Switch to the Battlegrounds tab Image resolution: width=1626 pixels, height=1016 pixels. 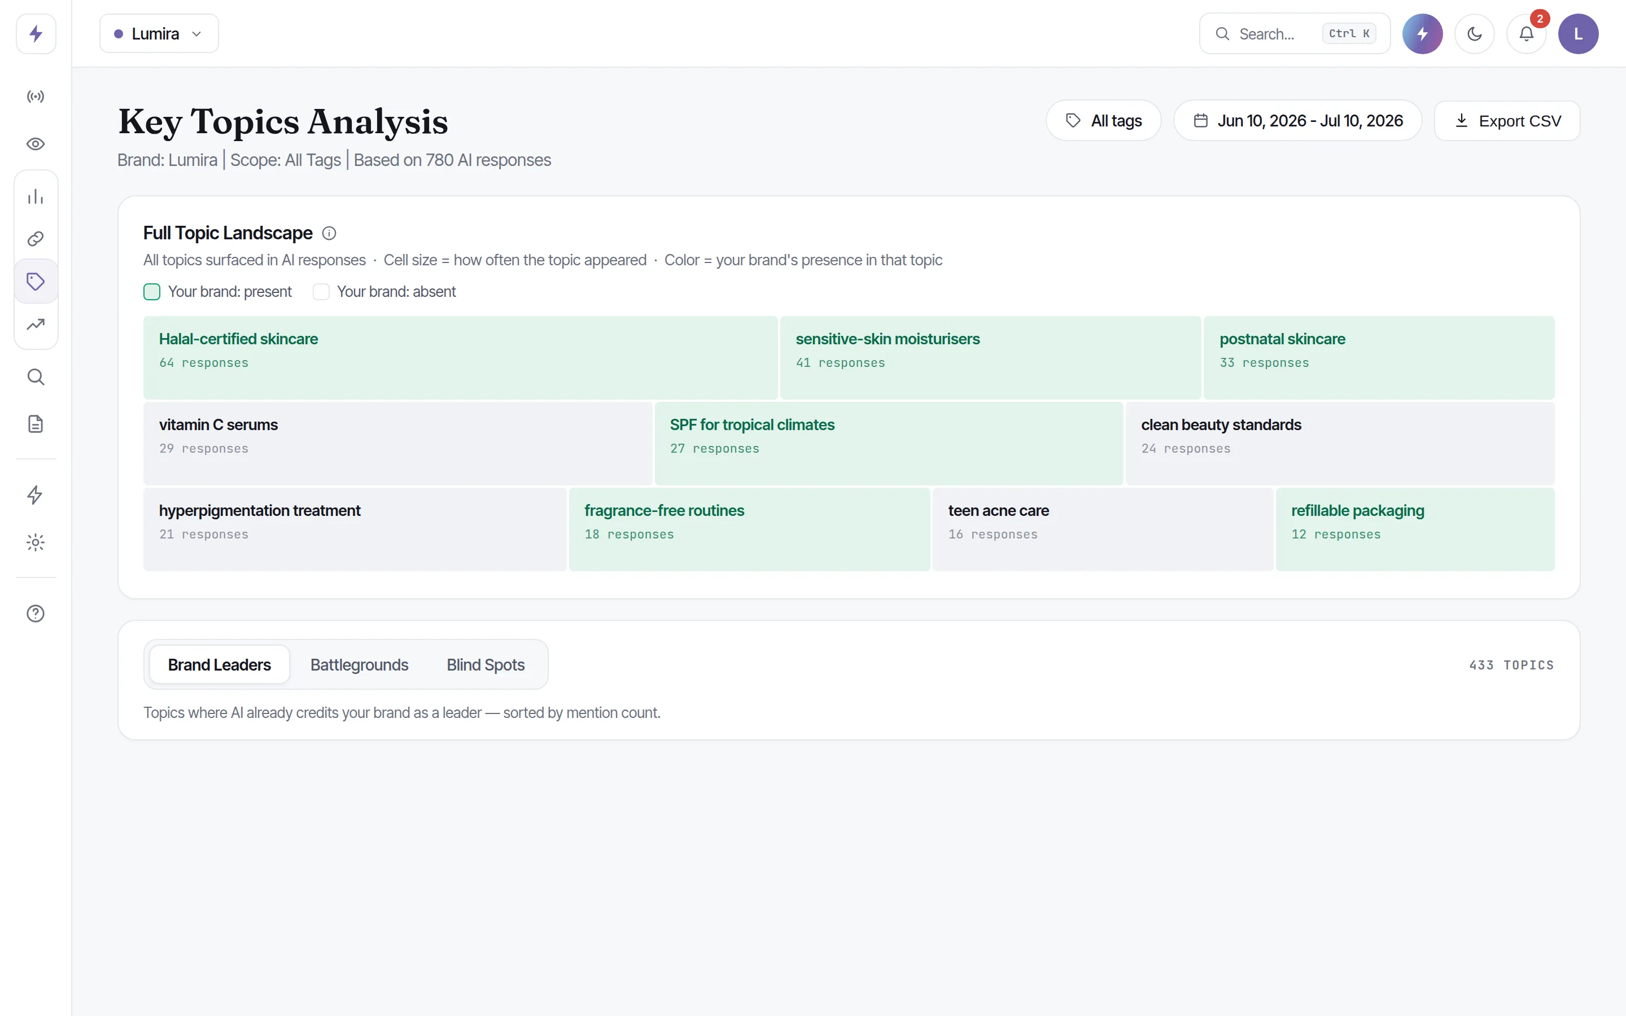click(x=360, y=664)
